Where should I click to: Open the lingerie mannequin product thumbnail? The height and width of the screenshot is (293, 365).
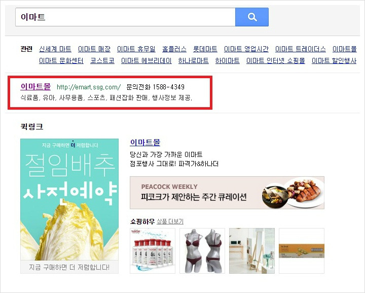coord(202,251)
